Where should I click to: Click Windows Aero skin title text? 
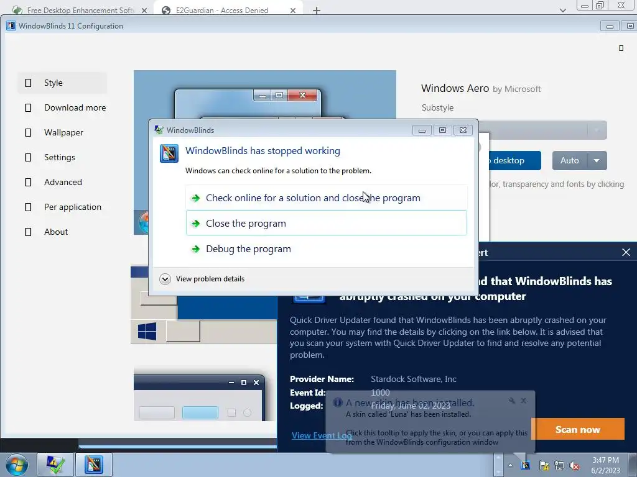(x=455, y=88)
